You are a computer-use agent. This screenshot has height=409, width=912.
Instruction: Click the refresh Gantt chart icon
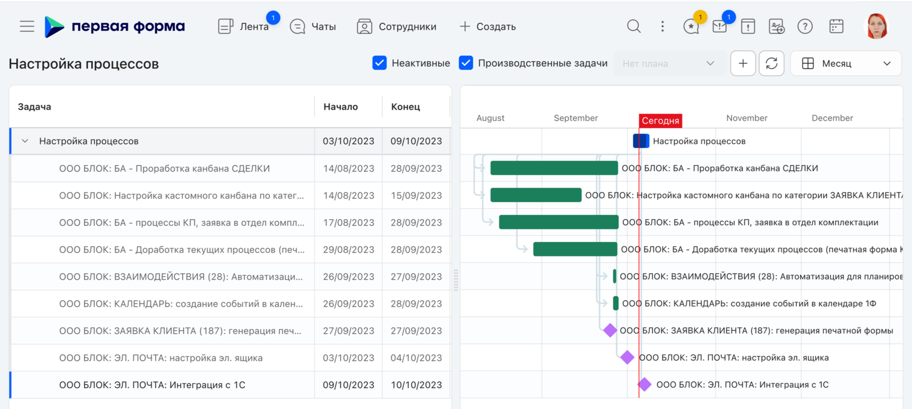coord(771,63)
